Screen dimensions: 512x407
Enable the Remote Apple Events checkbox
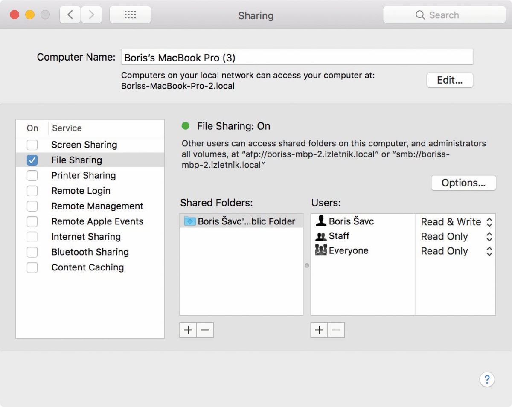pos(32,221)
